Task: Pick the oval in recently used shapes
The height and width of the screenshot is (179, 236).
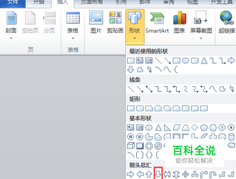Action: point(185,61)
